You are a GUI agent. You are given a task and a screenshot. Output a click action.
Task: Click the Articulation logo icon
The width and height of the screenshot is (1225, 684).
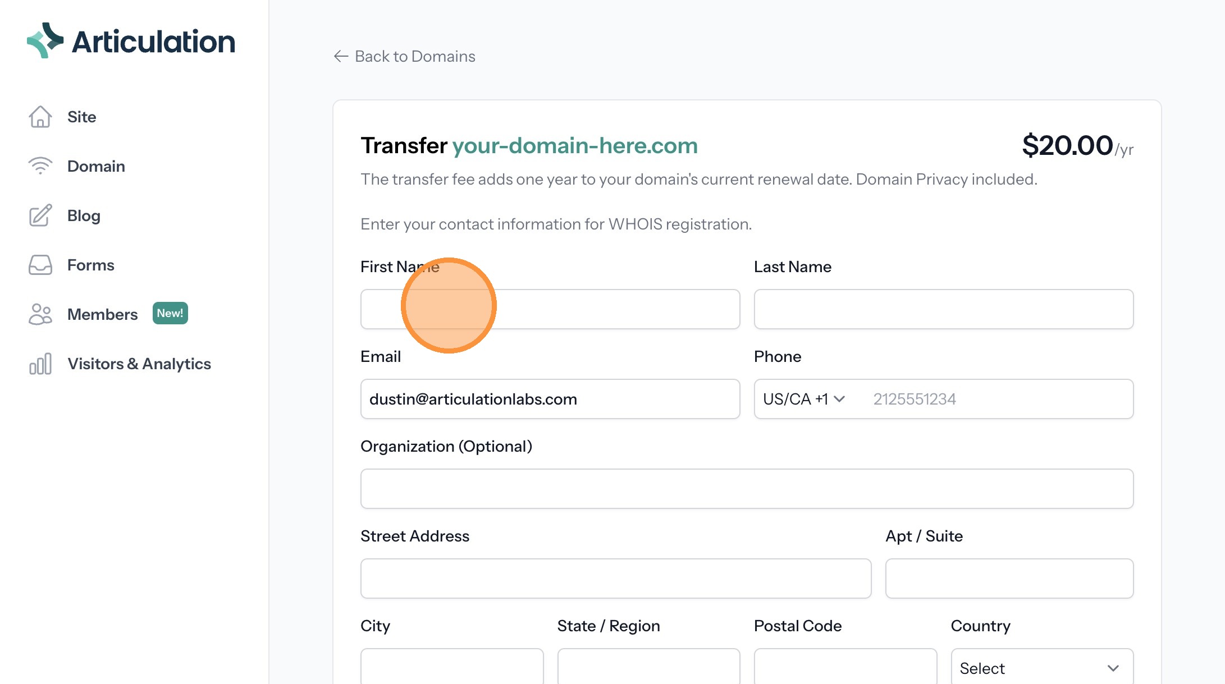point(45,40)
